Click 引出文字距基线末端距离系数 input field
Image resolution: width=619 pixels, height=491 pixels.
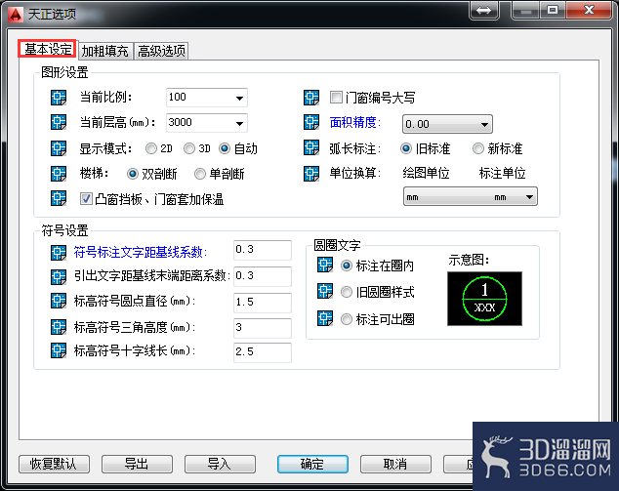point(263,276)
